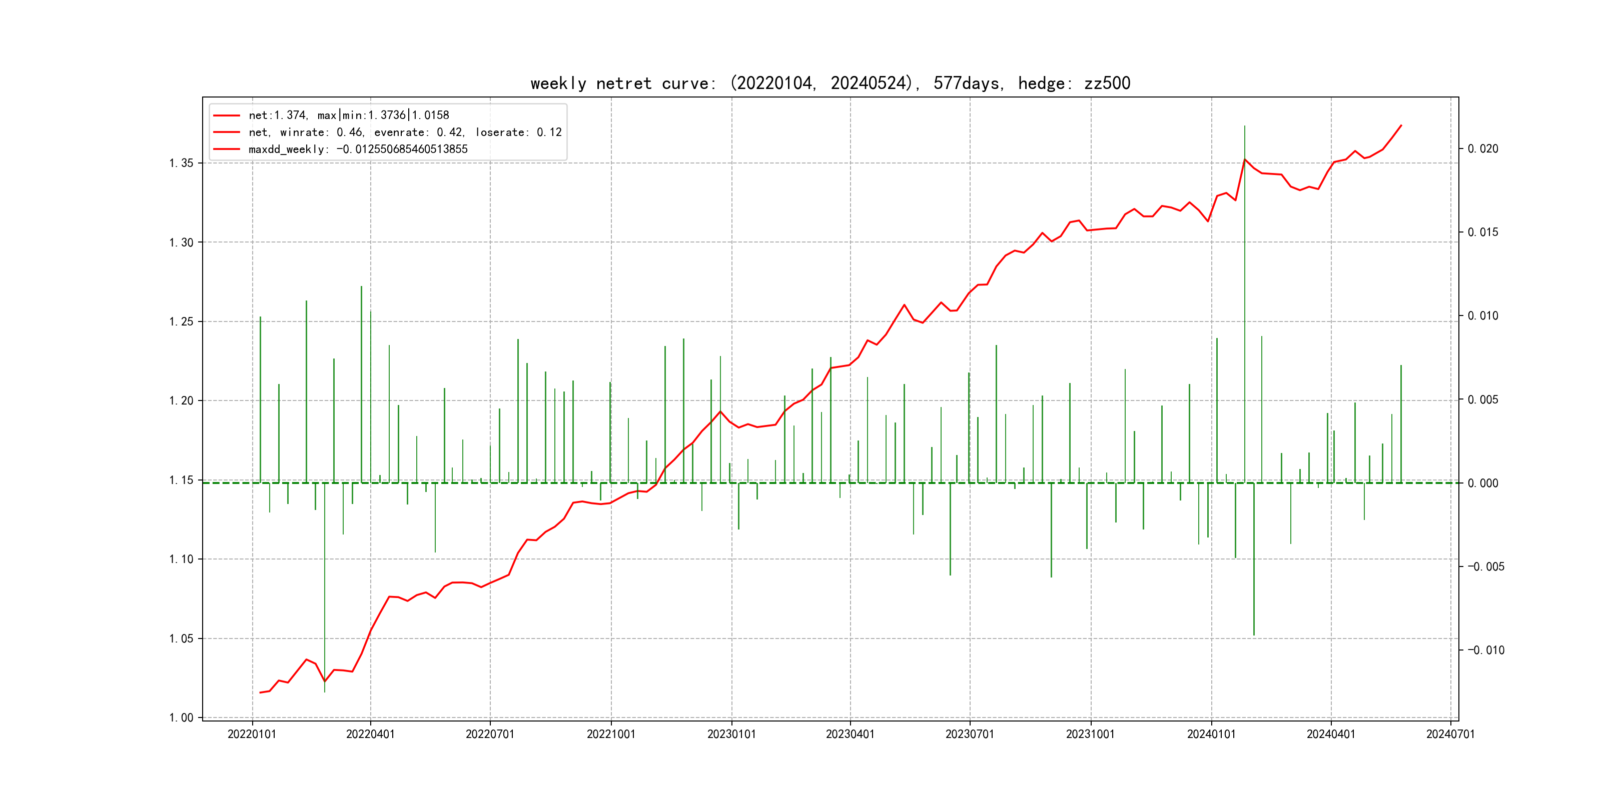Click the 1.20 left y-axis label
1621x810 pixels.
click(181, 400)
